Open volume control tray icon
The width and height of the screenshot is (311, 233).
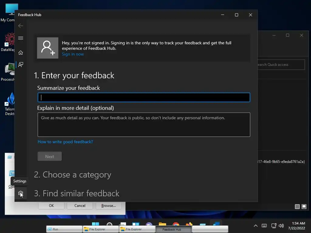[x=281, y=226]
